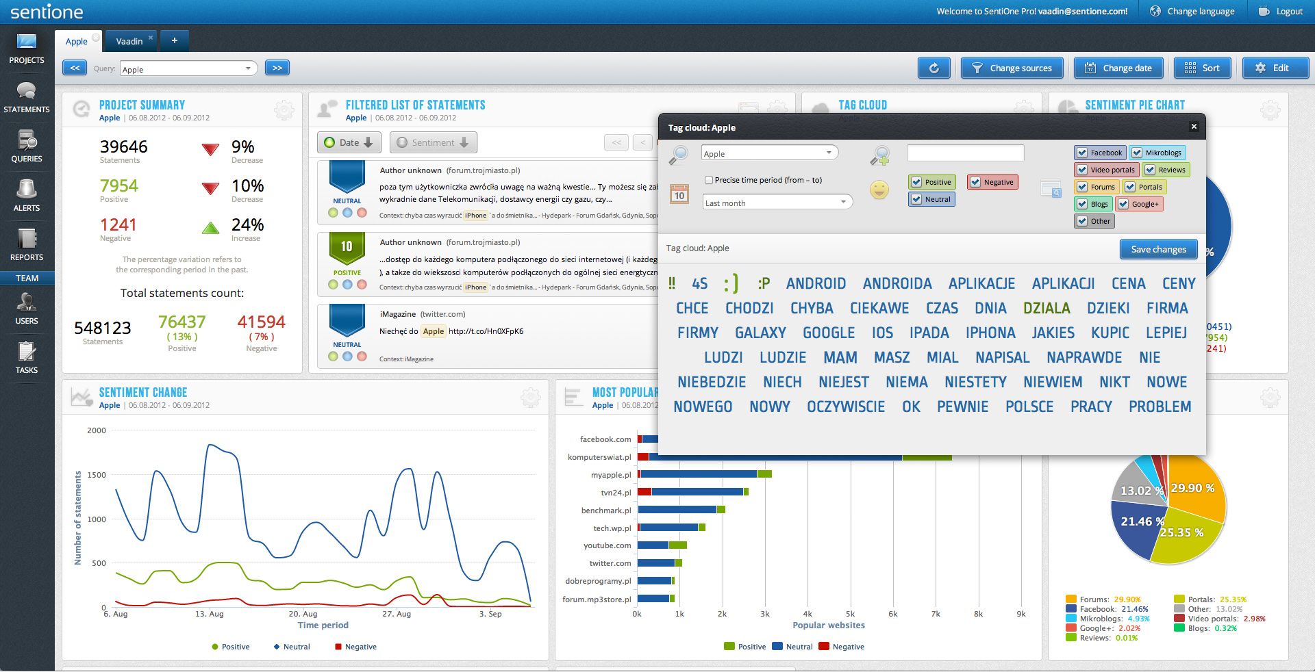The width and height of the screenshot is (1315, 672).
Task: Open the Query dropdown in toolbar
Action: (x=188, y=69)
